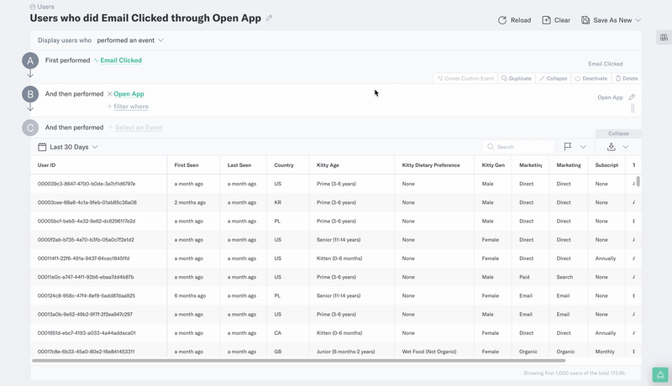This screenshot has height=386, width=672.
Task: Click the Users breadcrumb icon
Action: click(x=33, y=7)
